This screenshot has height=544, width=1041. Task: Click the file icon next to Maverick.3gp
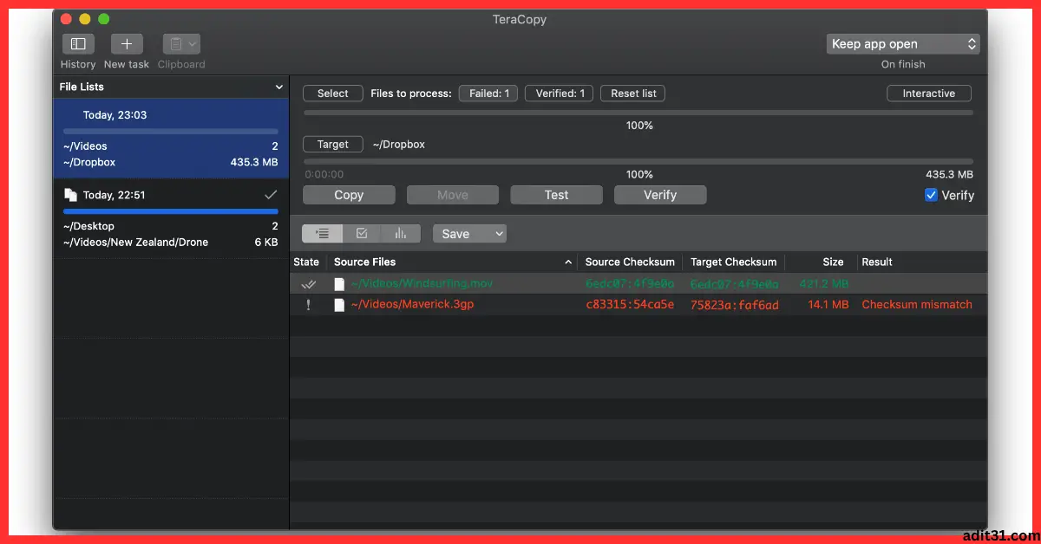click(339, 305)
